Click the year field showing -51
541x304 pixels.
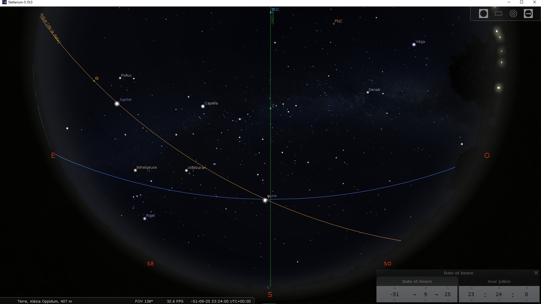[394, 294]
